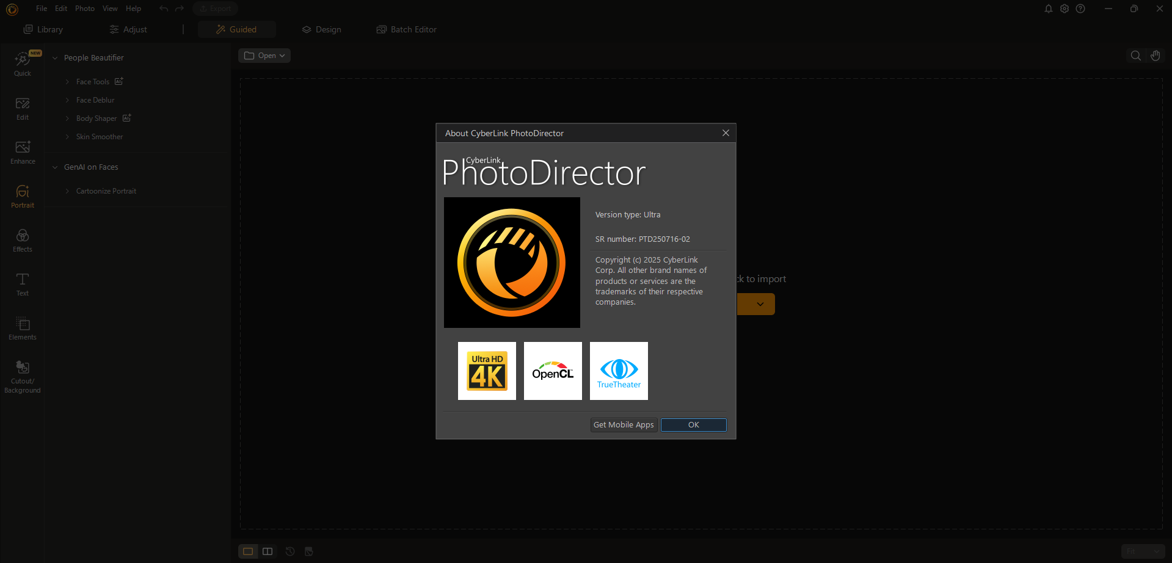
Task: Click the history icon in bottom bar
Action: tap(290, 551)
